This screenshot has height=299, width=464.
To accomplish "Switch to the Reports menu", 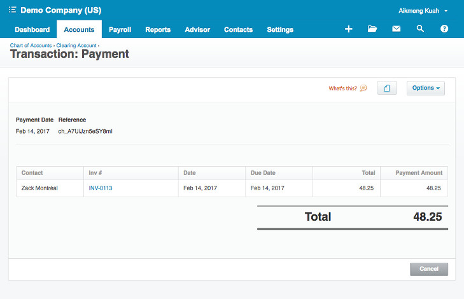I will 158,29.
